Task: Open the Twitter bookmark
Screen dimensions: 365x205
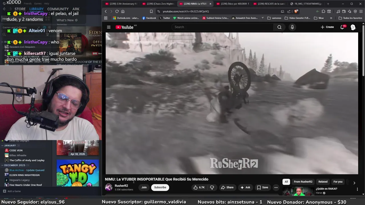Action: pos(165,18)
